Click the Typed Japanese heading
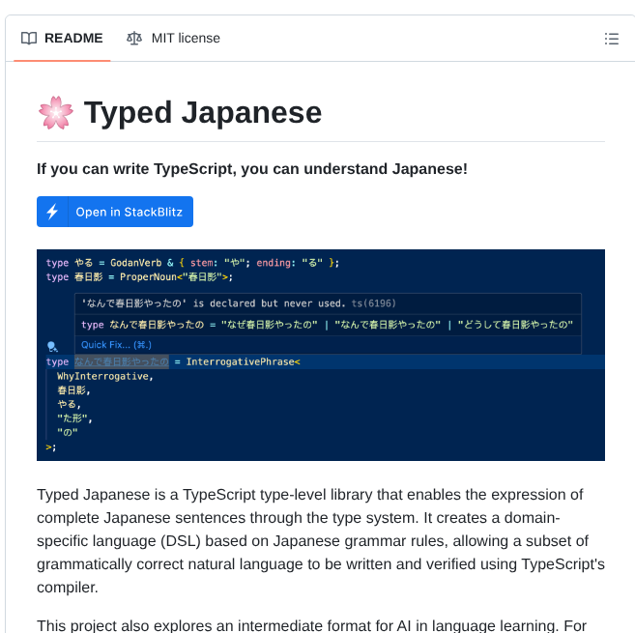The image size is (635, 633). pos(203,113)
